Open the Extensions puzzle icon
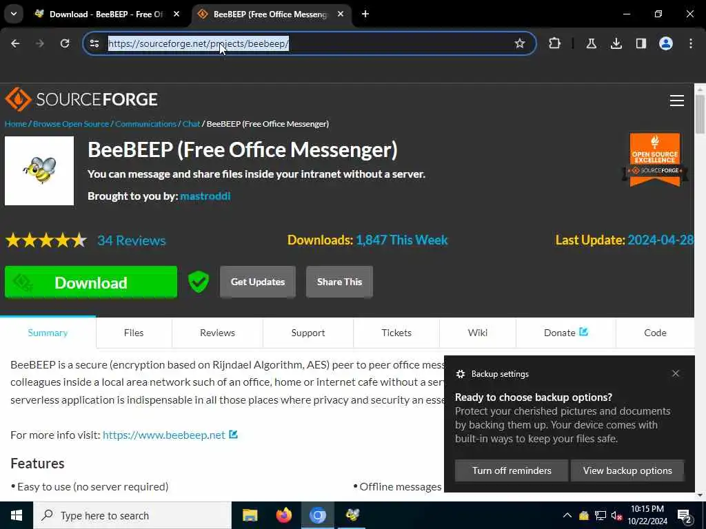Screen dimensions: 706x529 pos(555,43)
